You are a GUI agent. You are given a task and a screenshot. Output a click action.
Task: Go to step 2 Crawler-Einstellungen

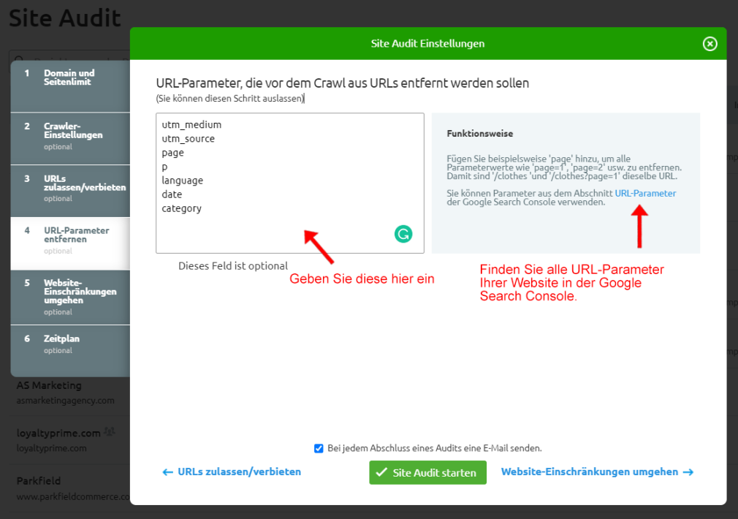click(72, 135)
